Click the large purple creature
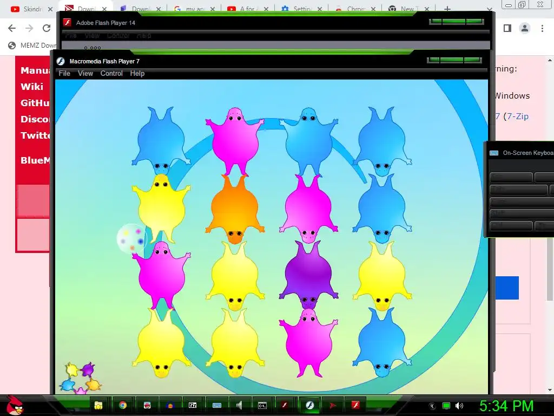The width and height of the screenshot is (554, 416). [308, 275]
